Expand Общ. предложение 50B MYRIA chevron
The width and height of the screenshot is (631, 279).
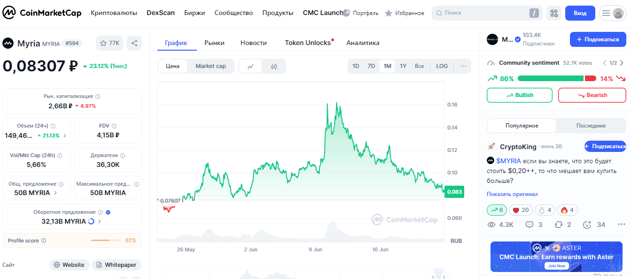click(55, 193)
